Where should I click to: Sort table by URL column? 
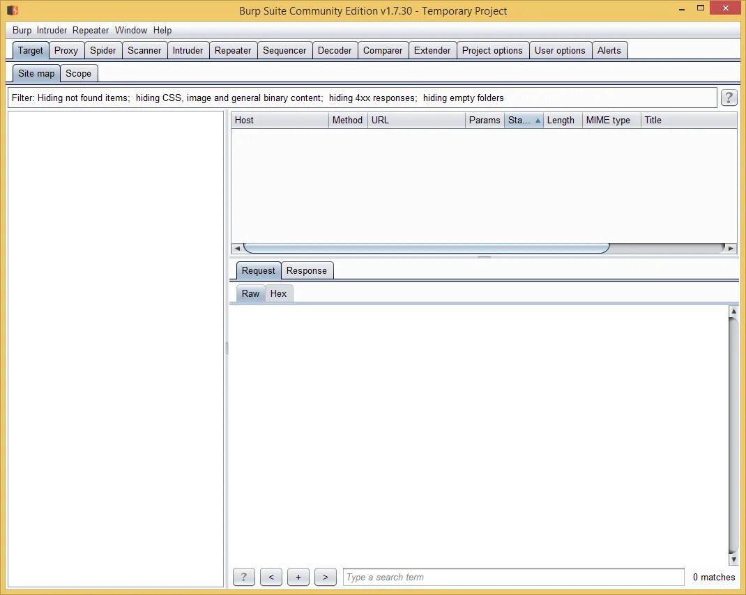(x=416, y=121)
